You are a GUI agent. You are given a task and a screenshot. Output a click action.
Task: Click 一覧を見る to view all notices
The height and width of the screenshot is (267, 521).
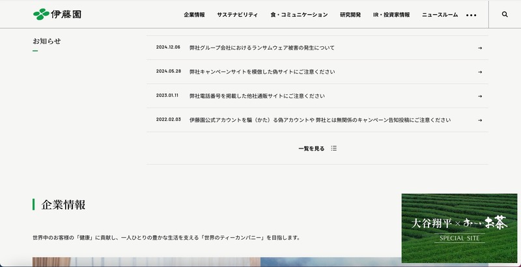(311, 148)
